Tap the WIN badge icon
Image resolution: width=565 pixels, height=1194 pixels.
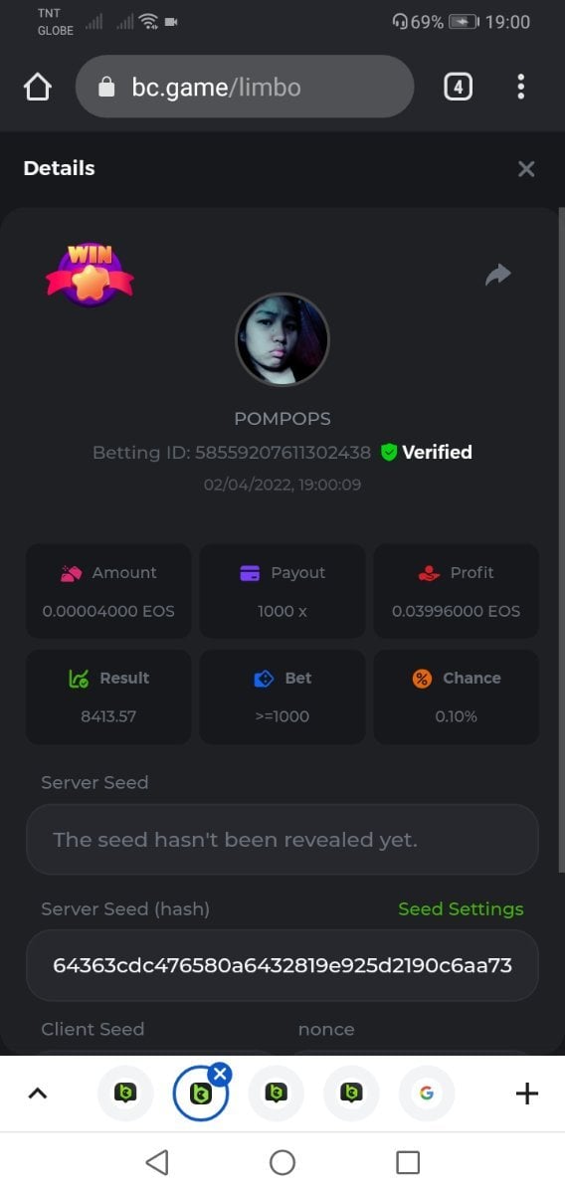(90, 276)
